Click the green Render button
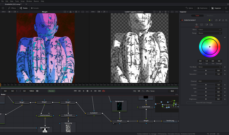The width and height of the screenshot is (229, 135). (52, 91)
